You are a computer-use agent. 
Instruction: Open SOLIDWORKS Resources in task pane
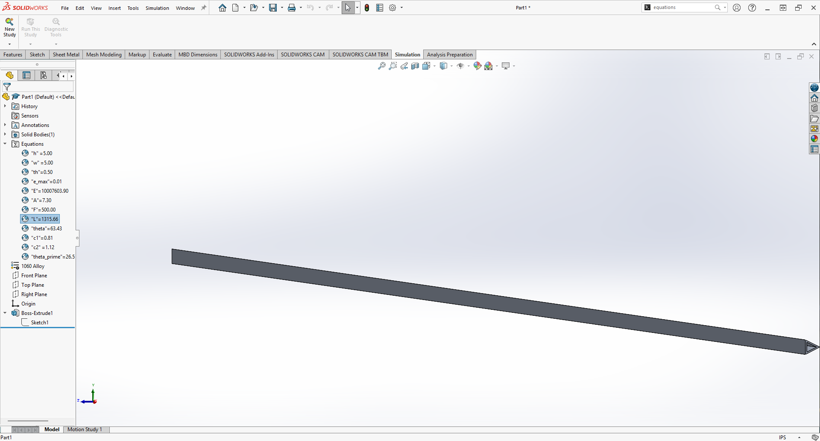814,98
